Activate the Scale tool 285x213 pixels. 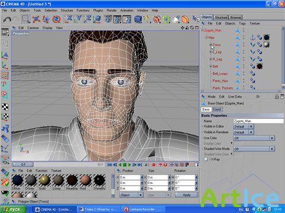coord(46,19)
